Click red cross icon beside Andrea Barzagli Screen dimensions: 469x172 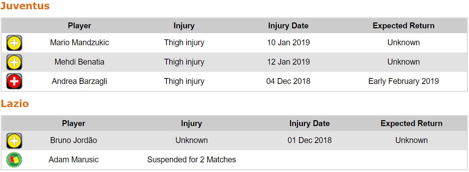(14, 82)
